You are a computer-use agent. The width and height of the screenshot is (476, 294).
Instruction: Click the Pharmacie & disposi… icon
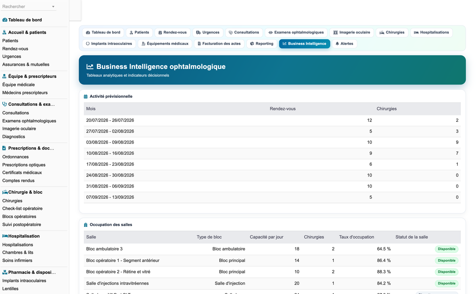click(x=5, y=272)
